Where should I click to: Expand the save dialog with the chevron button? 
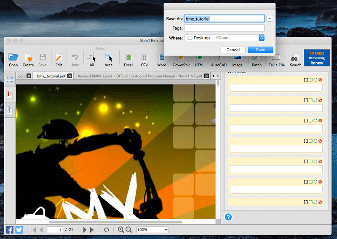point(270,18)
